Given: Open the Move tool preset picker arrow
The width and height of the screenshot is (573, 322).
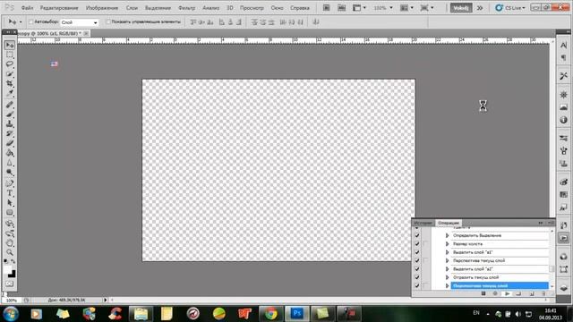Looking at the screenshot, I should coord(21,21).
